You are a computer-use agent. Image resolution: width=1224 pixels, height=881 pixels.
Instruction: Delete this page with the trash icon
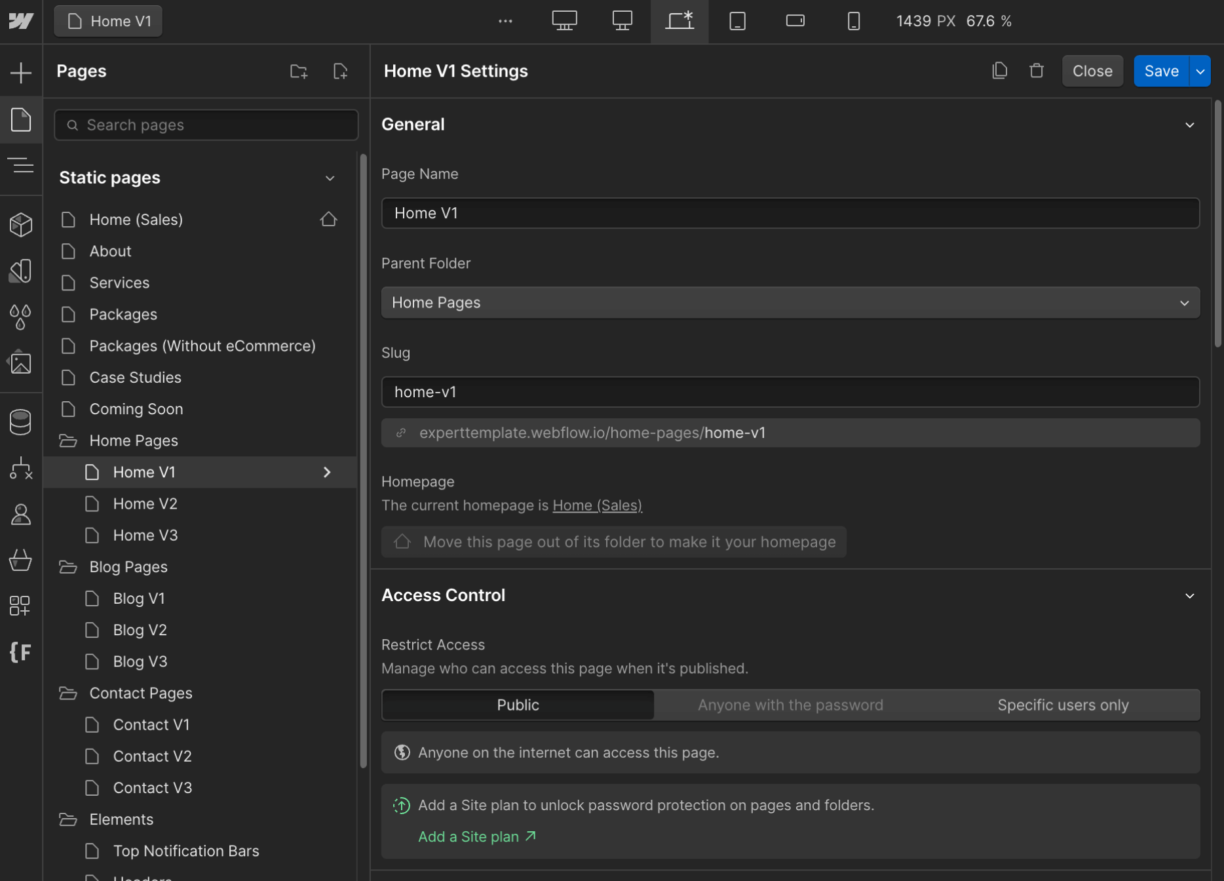(x=1035, y=70)
